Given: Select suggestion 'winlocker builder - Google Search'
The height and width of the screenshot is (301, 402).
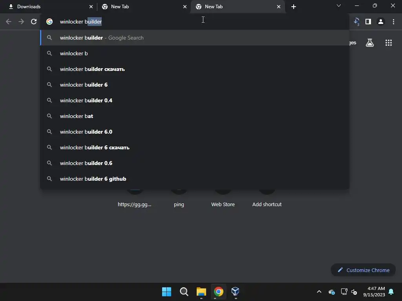Looking at the screenshot, I should click(x=195, y=38).
